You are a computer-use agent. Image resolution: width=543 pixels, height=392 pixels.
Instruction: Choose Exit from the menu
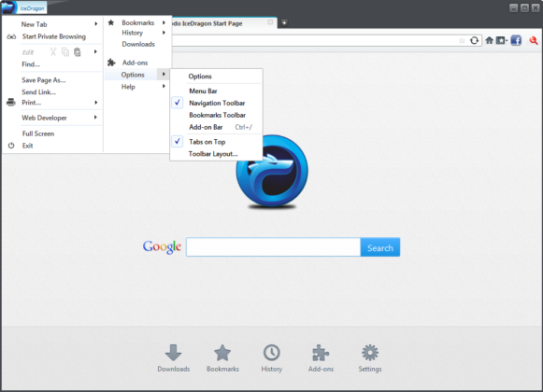[28, 146]
